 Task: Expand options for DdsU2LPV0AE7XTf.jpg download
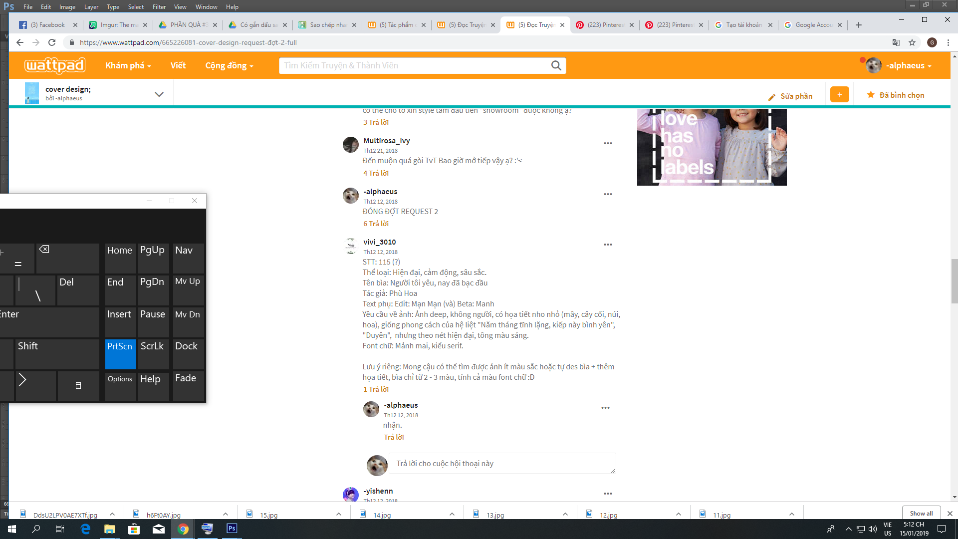112,515
